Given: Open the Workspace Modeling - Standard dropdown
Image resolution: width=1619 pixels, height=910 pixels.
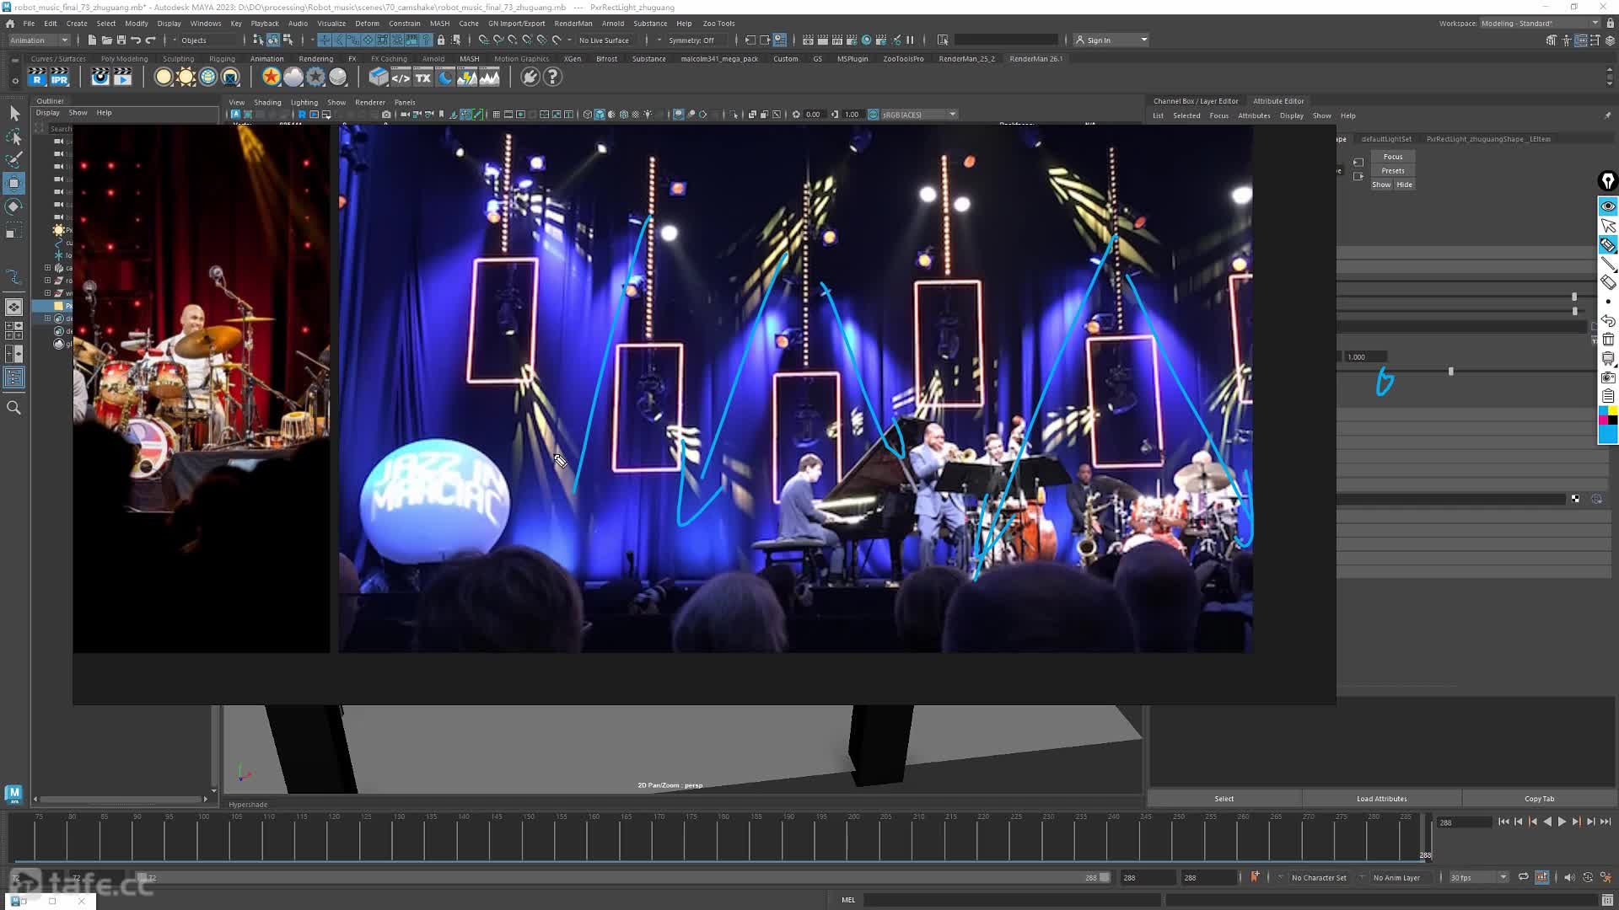Looking at the screenshot, I should 1540,24.
